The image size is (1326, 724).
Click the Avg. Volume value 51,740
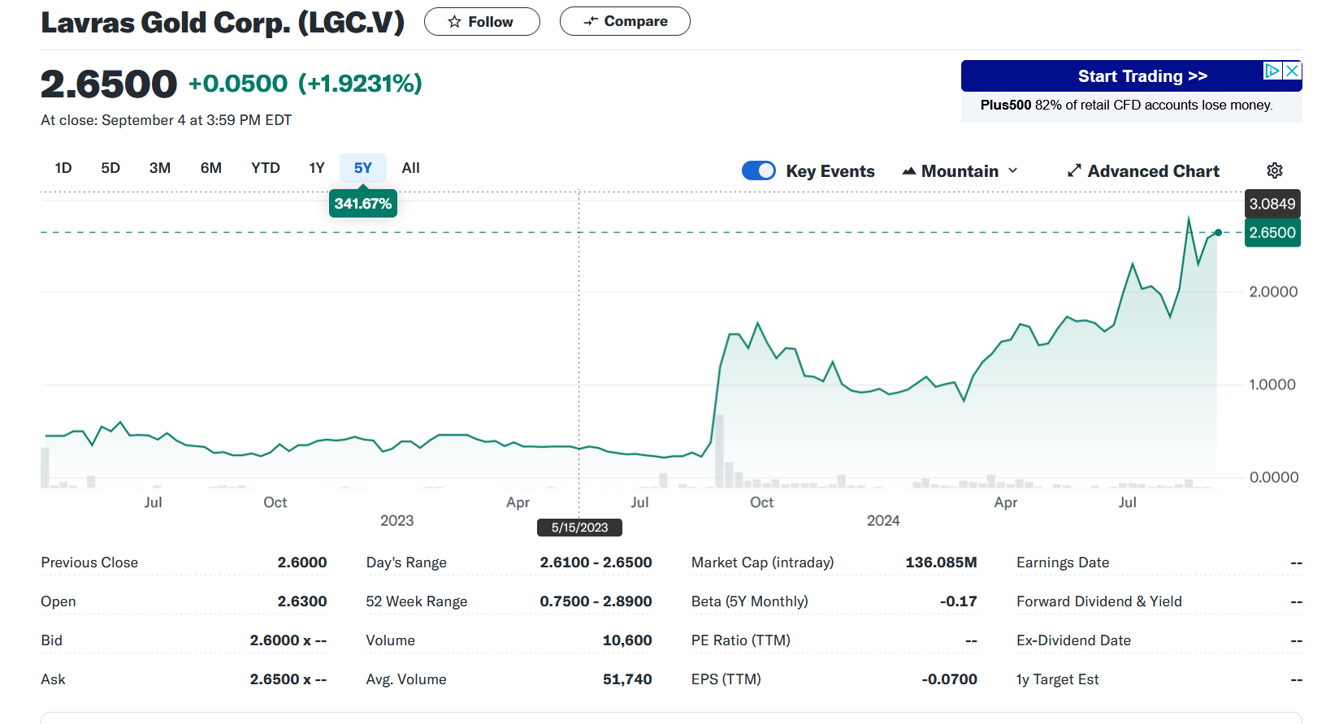coord(627,679)
